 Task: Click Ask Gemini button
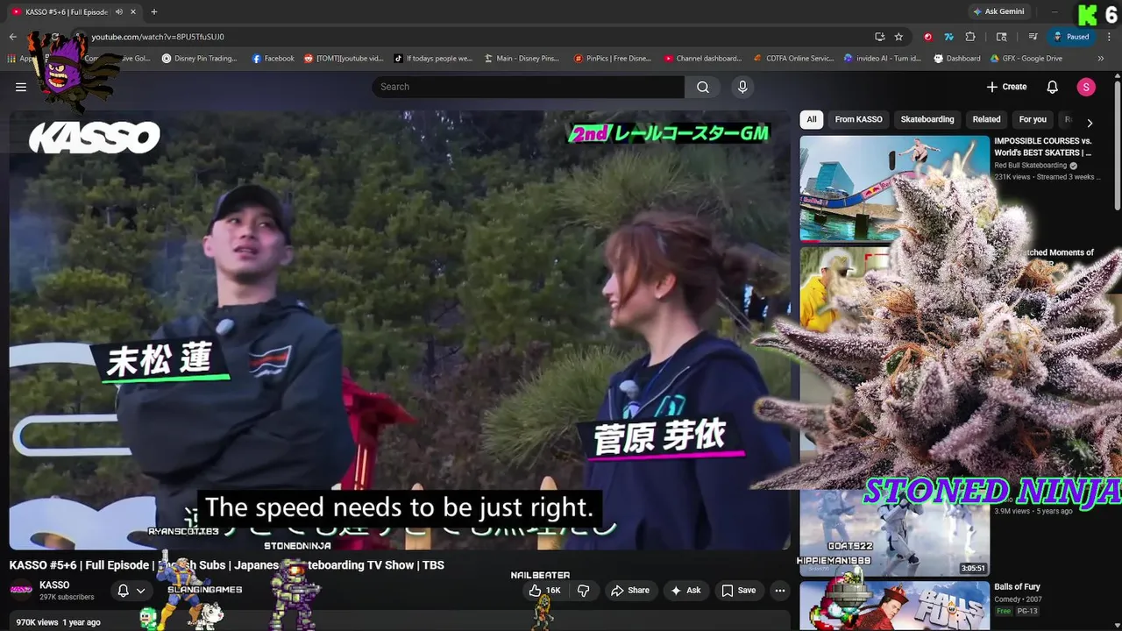point(998,12)
